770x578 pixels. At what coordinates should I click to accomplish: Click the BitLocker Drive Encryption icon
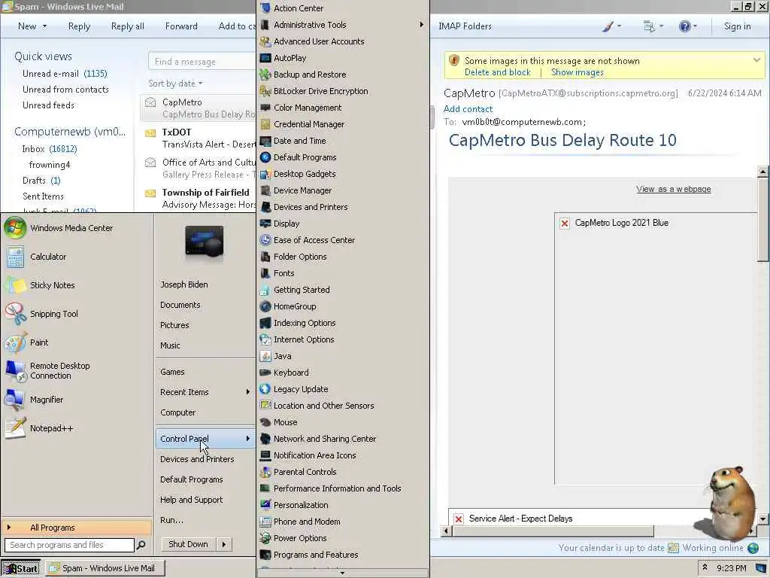click(265, 91)
